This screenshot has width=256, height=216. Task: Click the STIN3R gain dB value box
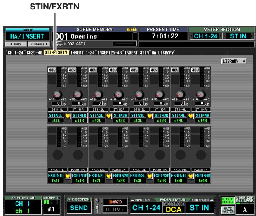point(159,103)
